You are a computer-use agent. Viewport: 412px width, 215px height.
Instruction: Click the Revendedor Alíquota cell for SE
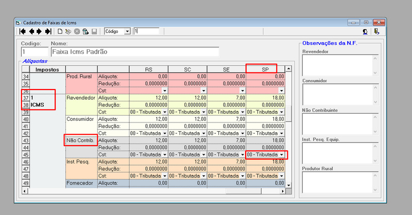pyautogui.click(x=227, y=98)
